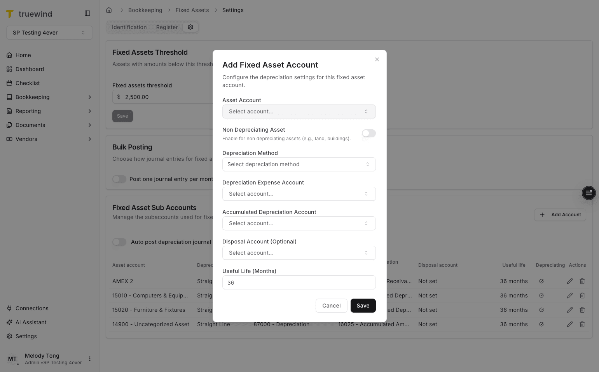The width and height of the screenshot is (599, 372).
Task: Open the AI Assistant sidebar icon
Action: [9, 322]
